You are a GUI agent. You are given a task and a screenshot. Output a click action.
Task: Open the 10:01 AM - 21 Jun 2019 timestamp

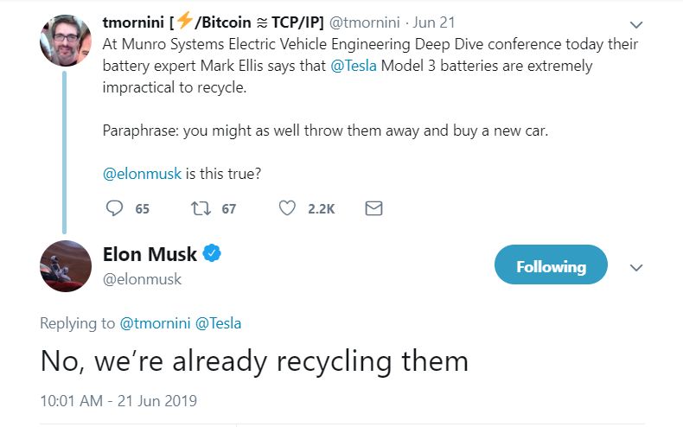click(118, 401)
